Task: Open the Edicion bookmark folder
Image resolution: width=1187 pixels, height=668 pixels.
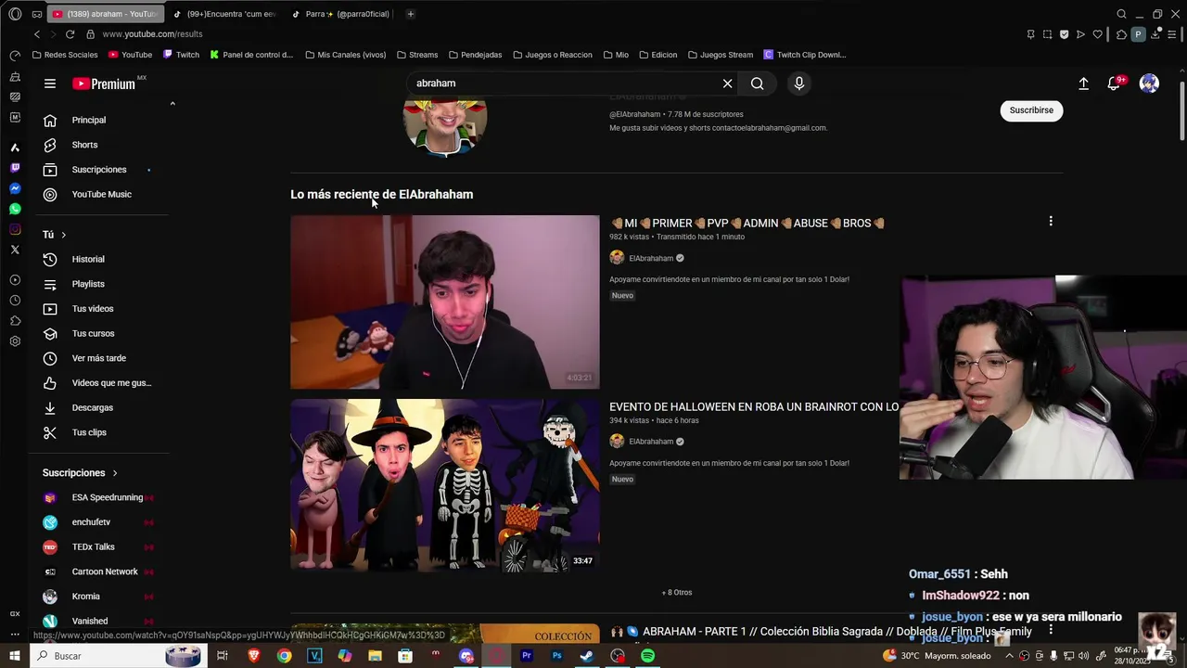Action: 657,55
